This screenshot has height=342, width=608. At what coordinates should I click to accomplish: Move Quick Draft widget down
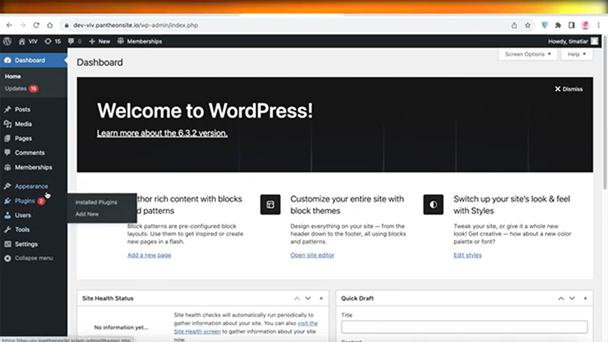click(572, 298)
